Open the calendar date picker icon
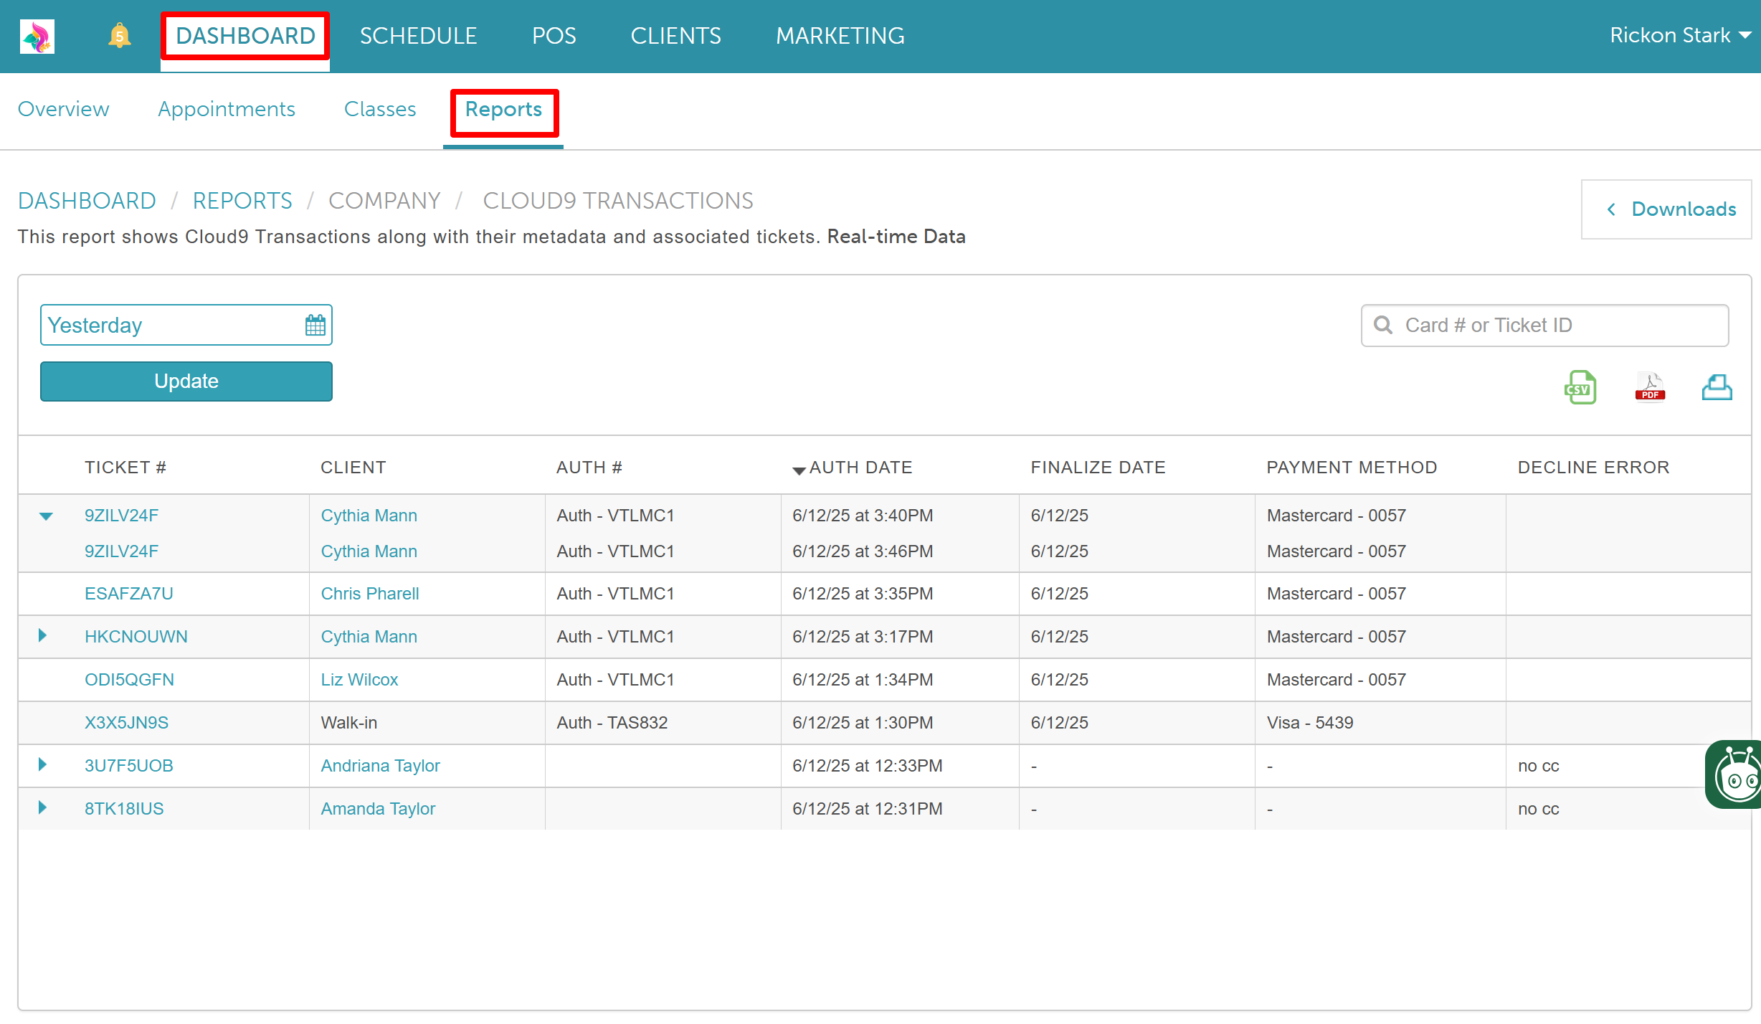The height and width of the screenshot is (1024, 1761). tap(315, 326)
